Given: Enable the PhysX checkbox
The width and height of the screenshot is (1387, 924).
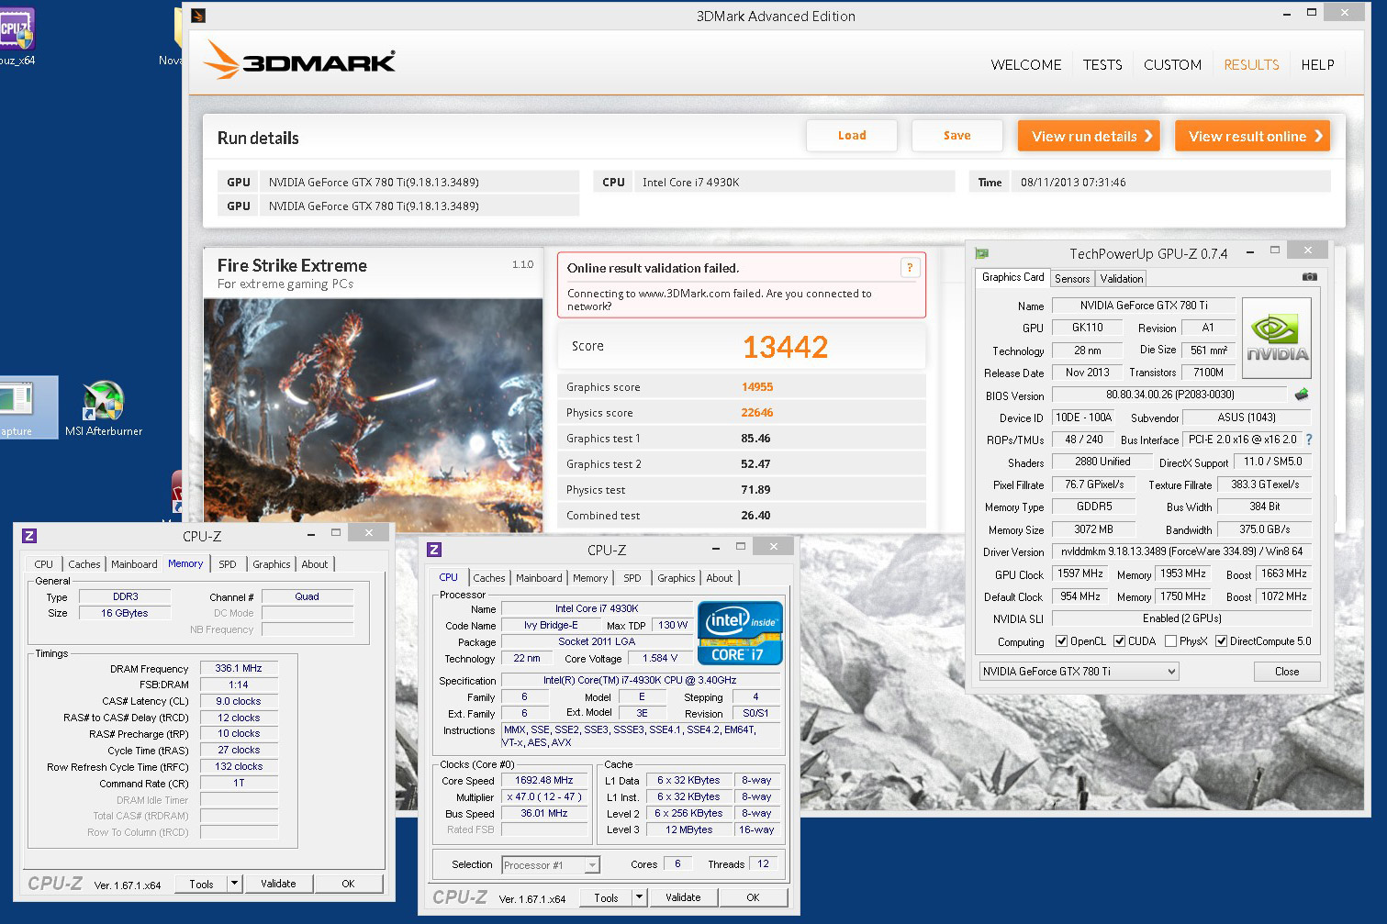Looking at the screenshot, I should (x=1170, y=641).
